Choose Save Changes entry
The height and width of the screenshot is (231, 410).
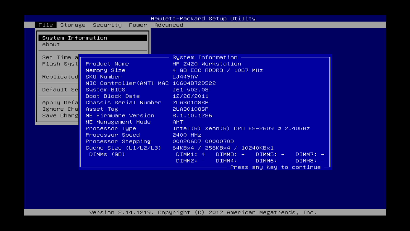(60, 116)
